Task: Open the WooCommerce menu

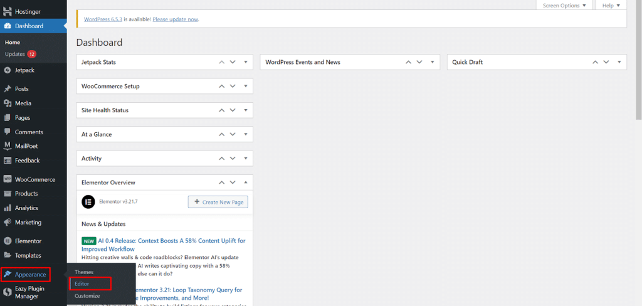Action: 34,179
